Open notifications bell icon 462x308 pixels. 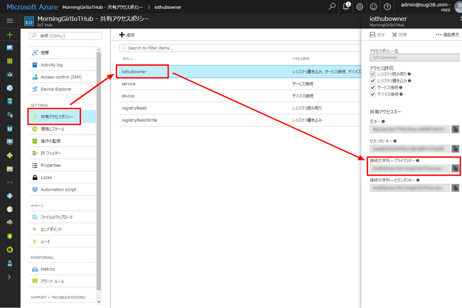(x=346, y=6)
